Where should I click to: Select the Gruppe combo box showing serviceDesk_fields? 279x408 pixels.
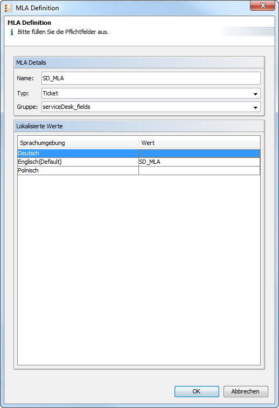pos(151,107)
